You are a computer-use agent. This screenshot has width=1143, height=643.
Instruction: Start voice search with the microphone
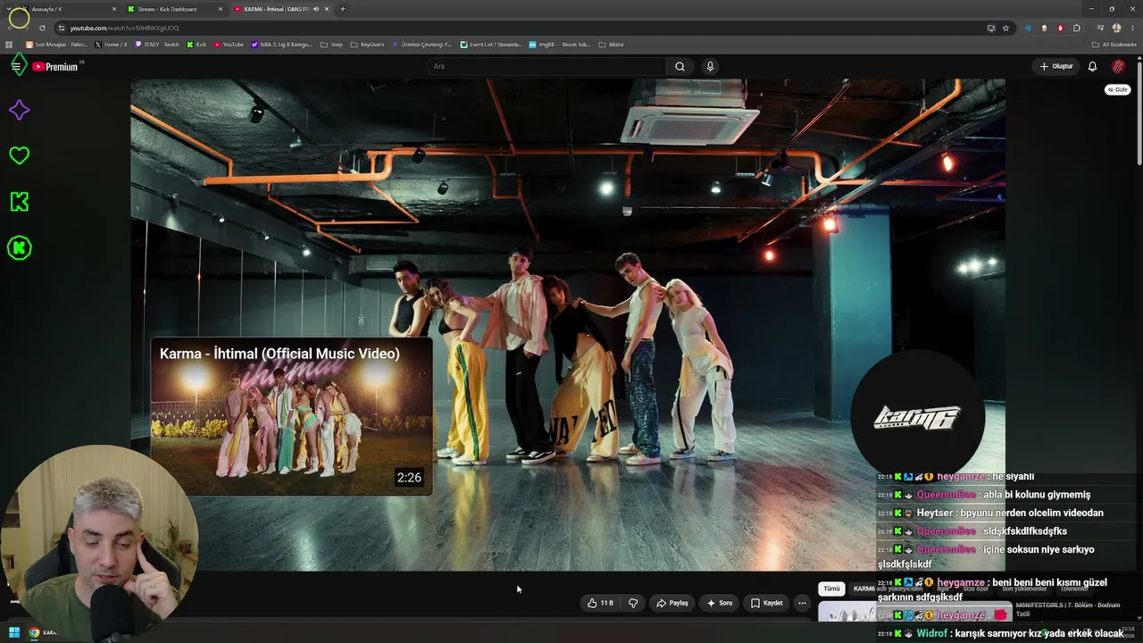(x=710, y=66)
